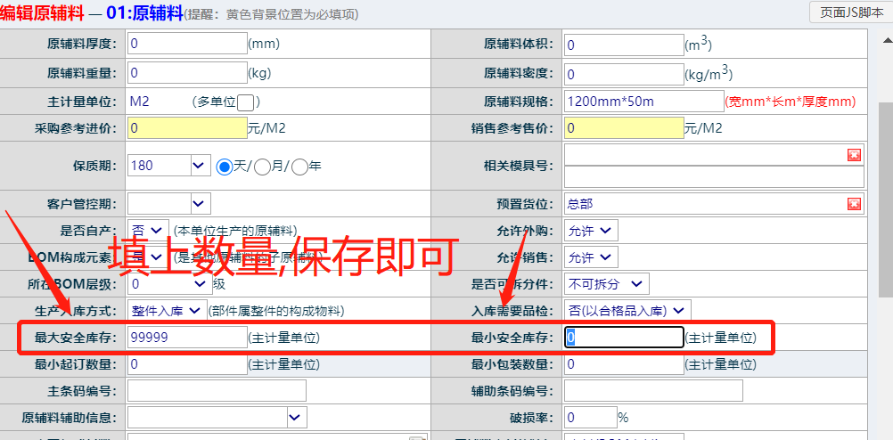893x440 pixels.
Task: Click the 最大安全库存 input field
Action: [x=187, y=337]
